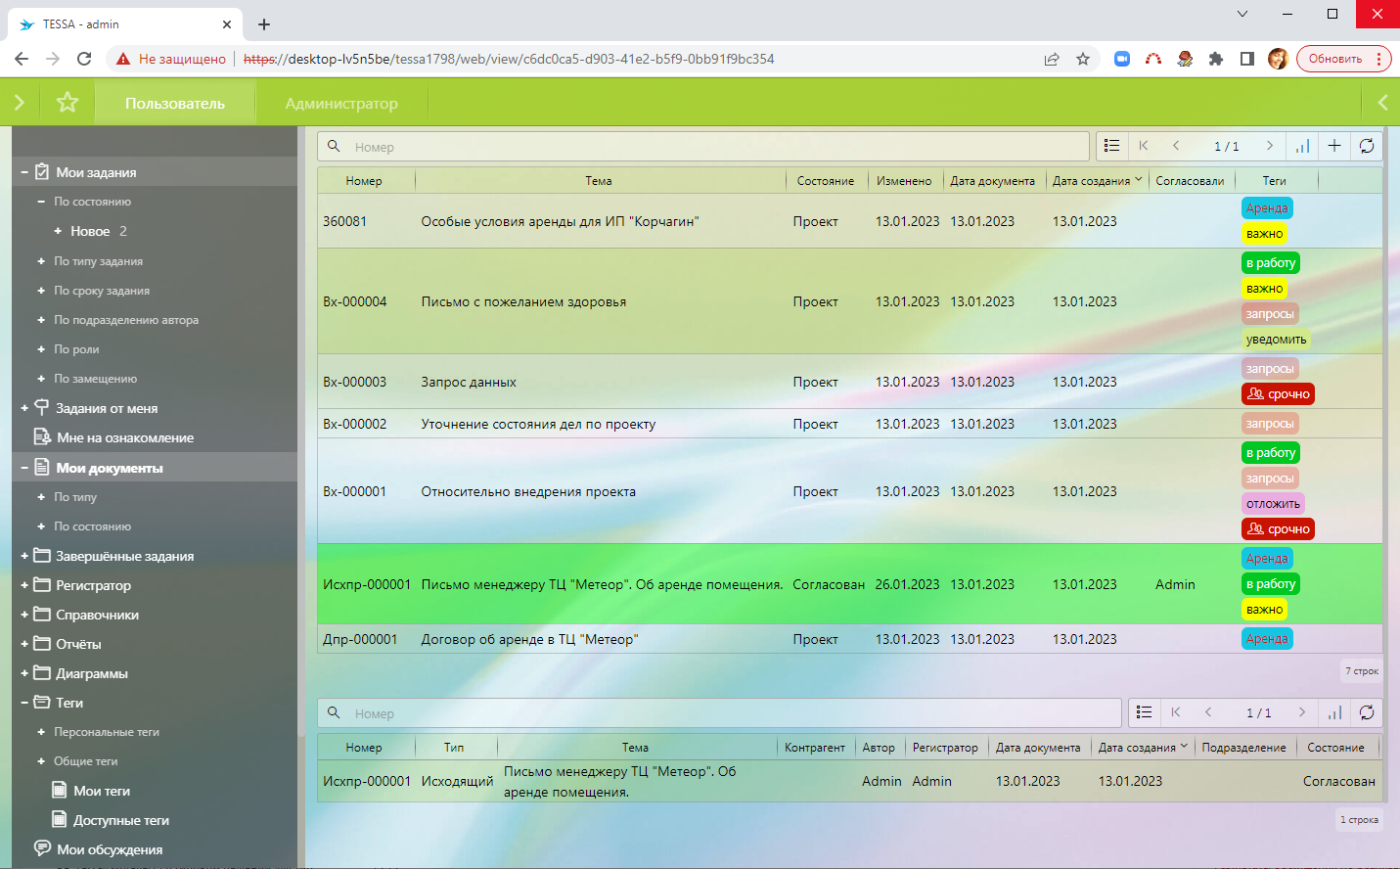Go to next page in upper table

[1270, 146]
